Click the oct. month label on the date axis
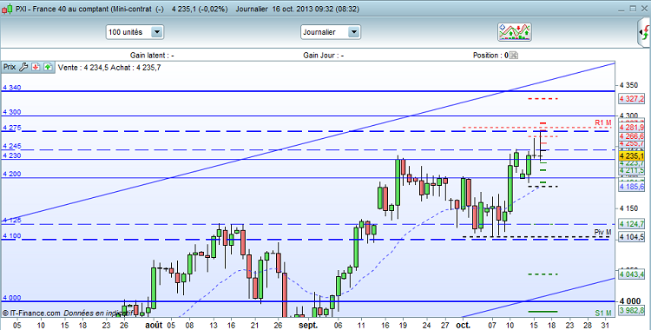Screen dimensions: 651x330 (x=463, y=325)
